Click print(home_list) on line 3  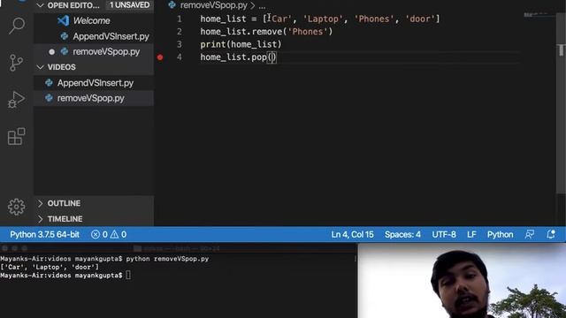pyautogui.click(x=241, y=44)
